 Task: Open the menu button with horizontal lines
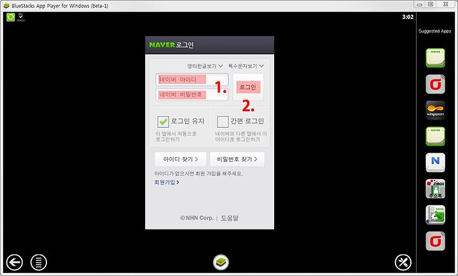[x=39, y=262]
